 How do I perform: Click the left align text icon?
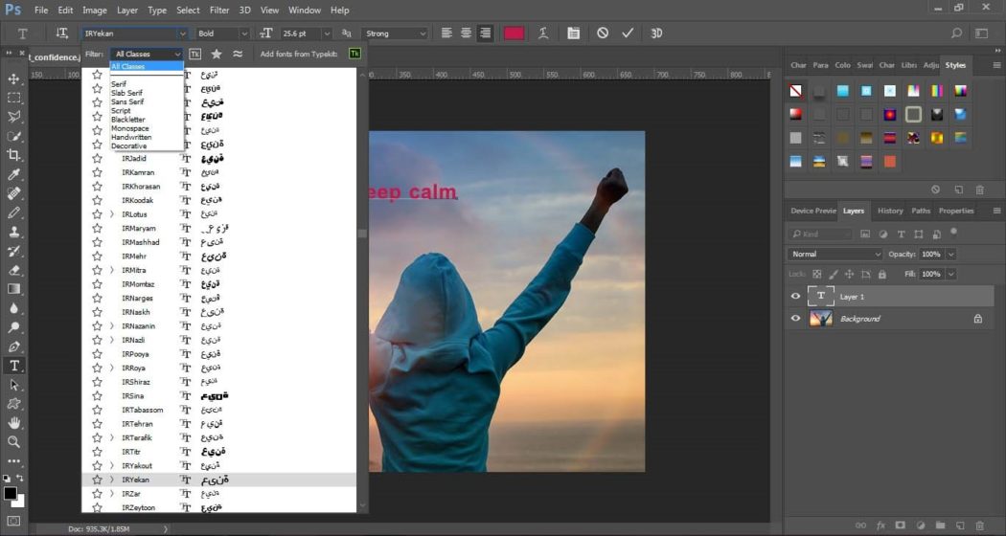(446, 33)
